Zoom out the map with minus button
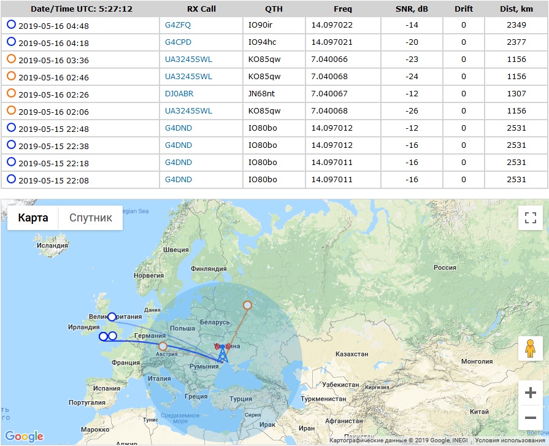The height and width of the screenshot is (446, 549). point(531,418)
